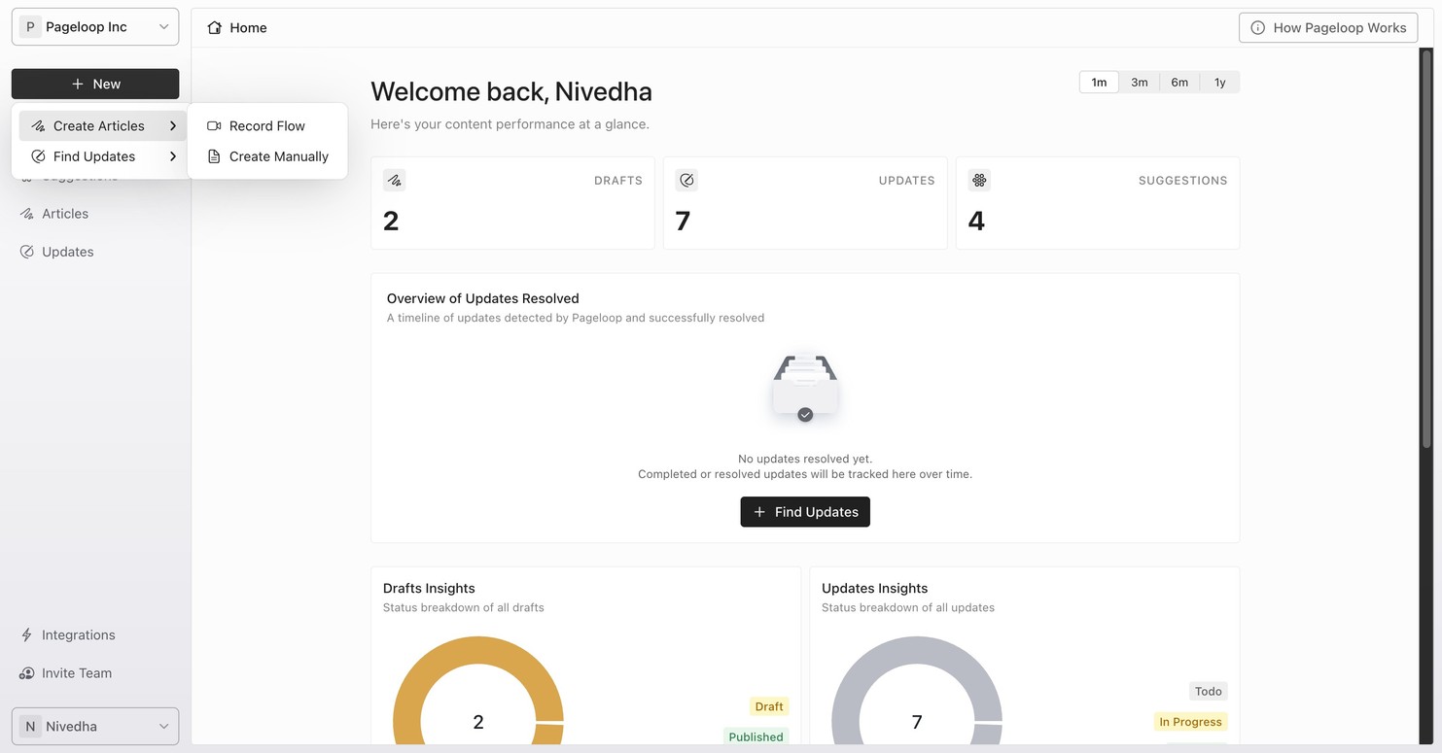Click the Integrations lightning icon
1442x753 pixels.
(27, 634)
